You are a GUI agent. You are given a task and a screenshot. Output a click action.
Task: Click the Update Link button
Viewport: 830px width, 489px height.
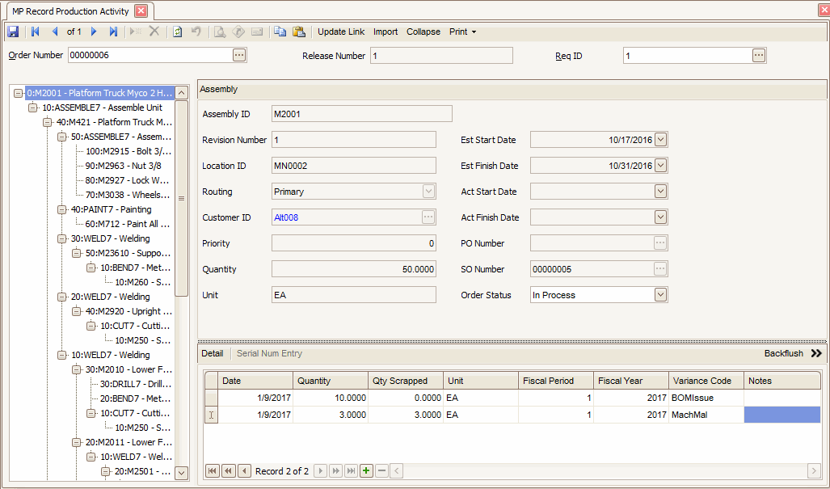pyautogui.click(x=340, y=32)
